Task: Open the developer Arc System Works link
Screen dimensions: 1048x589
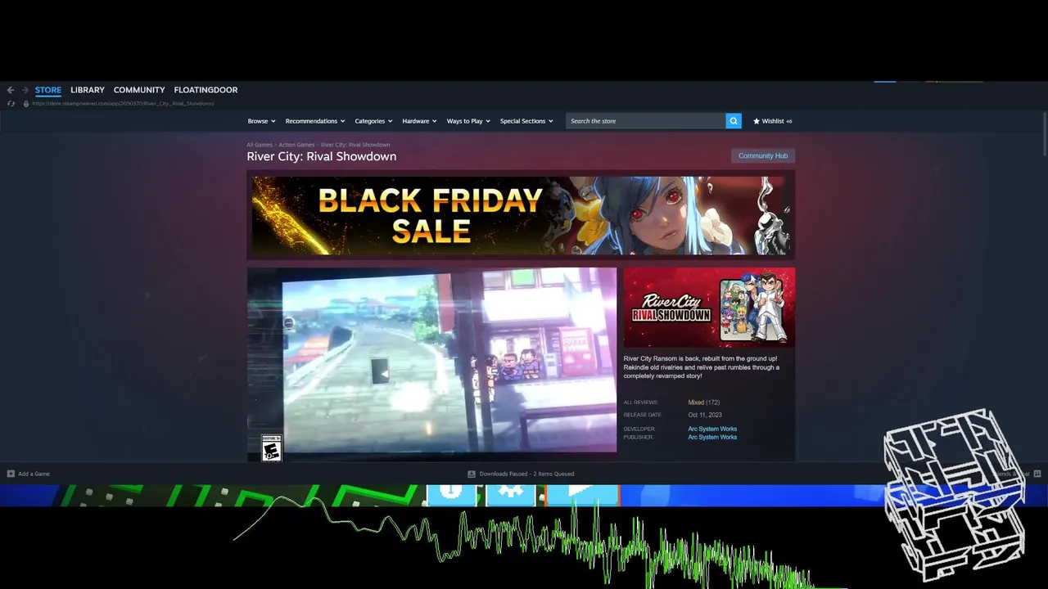Action: (712, 429)
